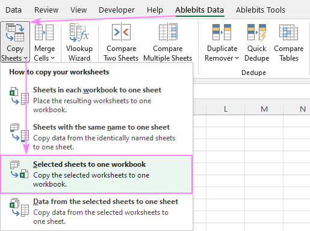Open the Compare Tables tool

pos(289,42)
